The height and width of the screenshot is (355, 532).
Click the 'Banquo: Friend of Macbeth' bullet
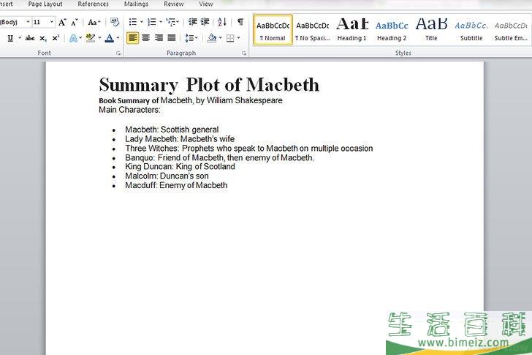[x=219, y=157]
